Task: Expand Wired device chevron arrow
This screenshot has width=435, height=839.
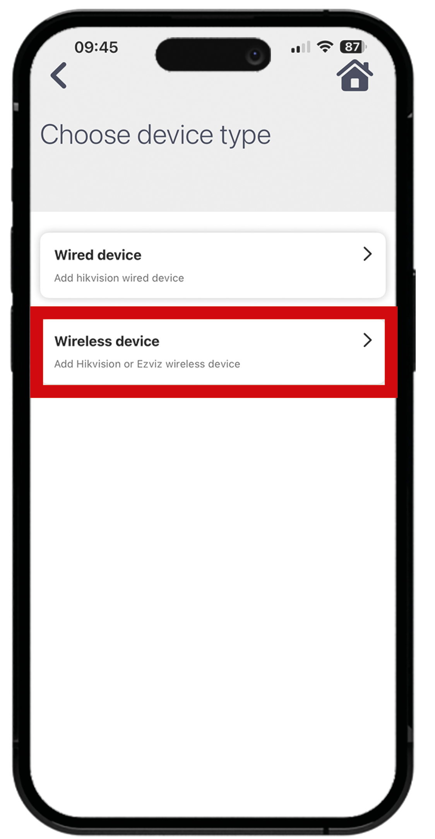Action: pos(367,254)
